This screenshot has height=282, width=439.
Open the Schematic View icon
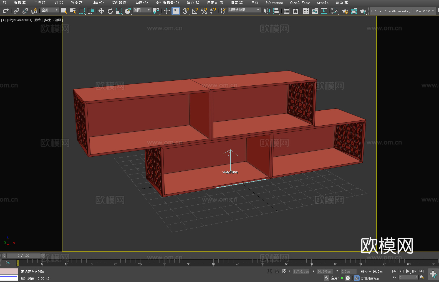[324, 11]
